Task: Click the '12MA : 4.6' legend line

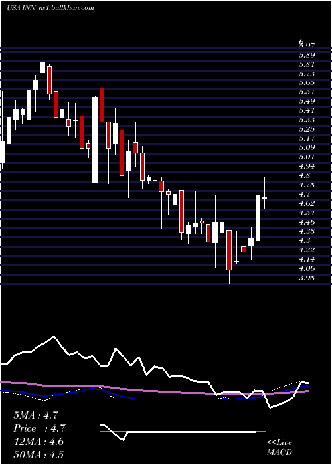Action: coord(39,442)
